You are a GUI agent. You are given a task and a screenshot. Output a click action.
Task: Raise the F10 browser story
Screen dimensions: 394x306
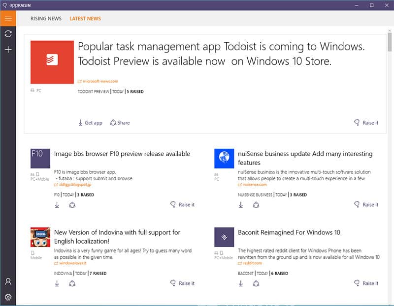click(182, 204)
